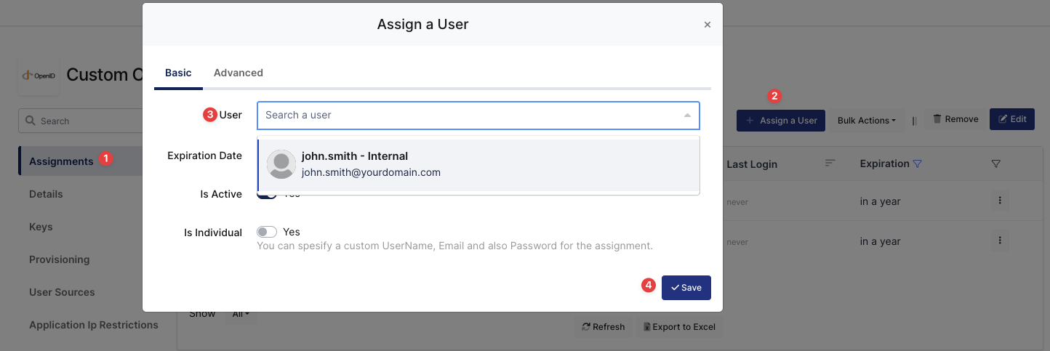This screenshot has height=351, width=1050.
Task: Open the Bulk Actions dropdown
Action: [x=866, y=121]
